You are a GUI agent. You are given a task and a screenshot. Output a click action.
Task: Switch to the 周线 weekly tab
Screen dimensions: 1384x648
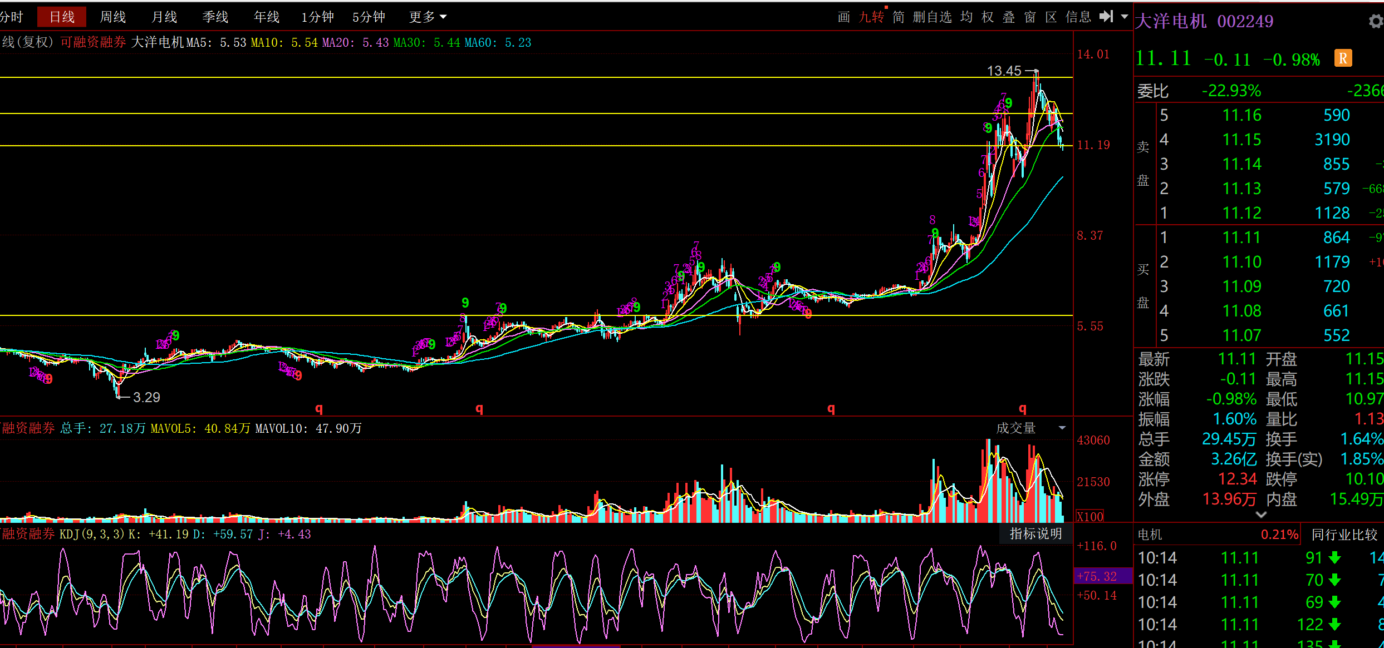(112, 17)
